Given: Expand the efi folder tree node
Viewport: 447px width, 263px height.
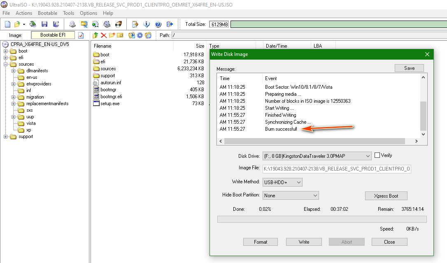Looking at the screenshot, I should [x=5, y=58].
